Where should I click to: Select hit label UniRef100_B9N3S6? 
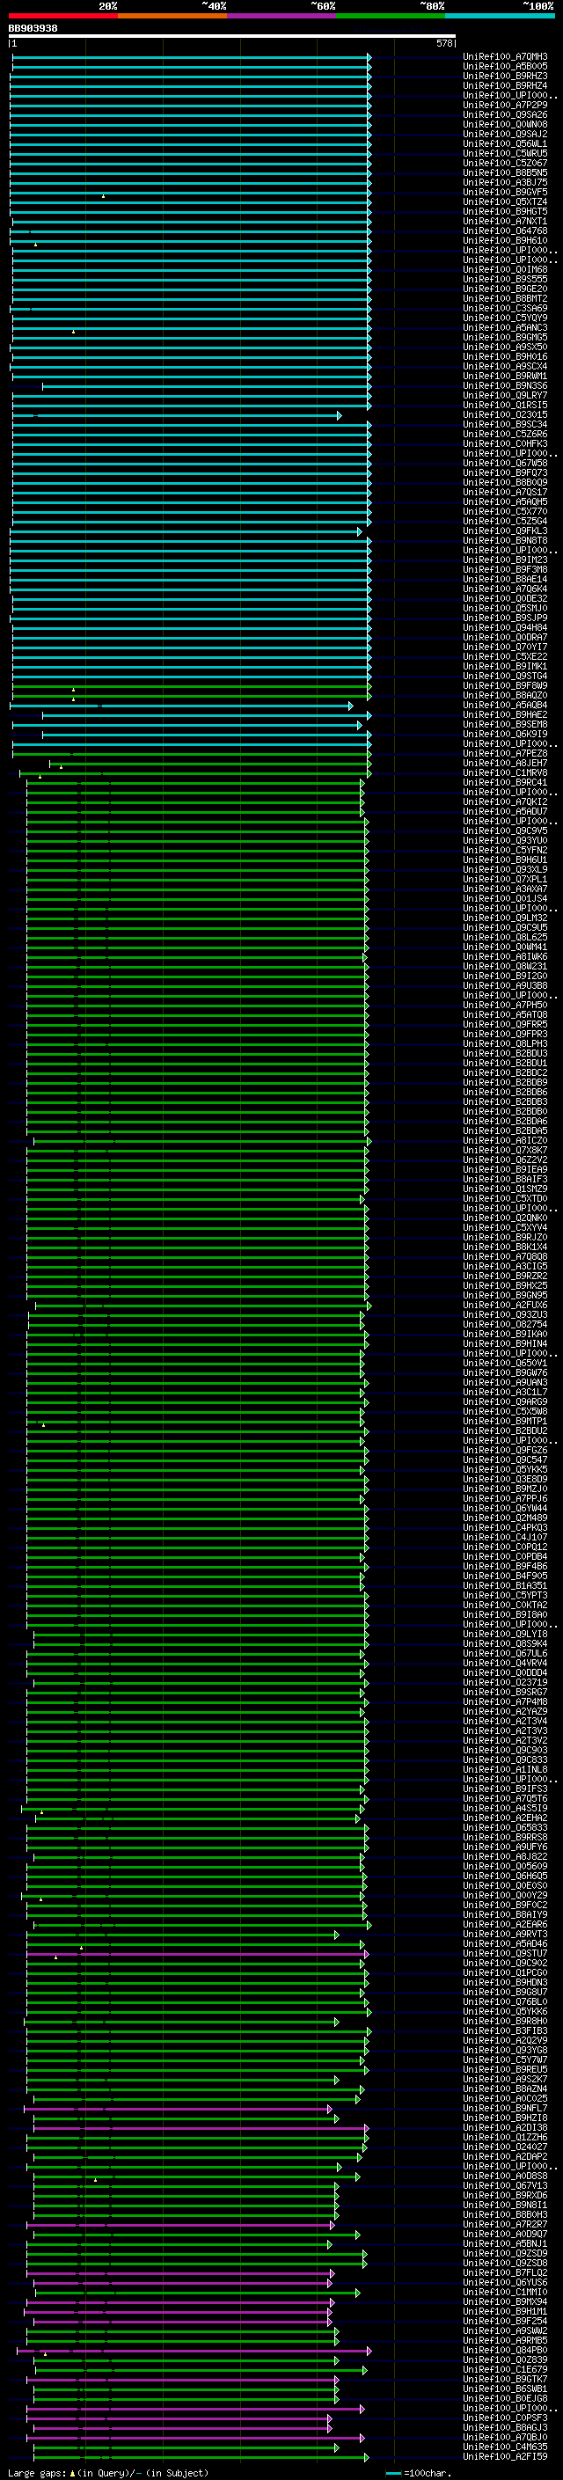505,386
